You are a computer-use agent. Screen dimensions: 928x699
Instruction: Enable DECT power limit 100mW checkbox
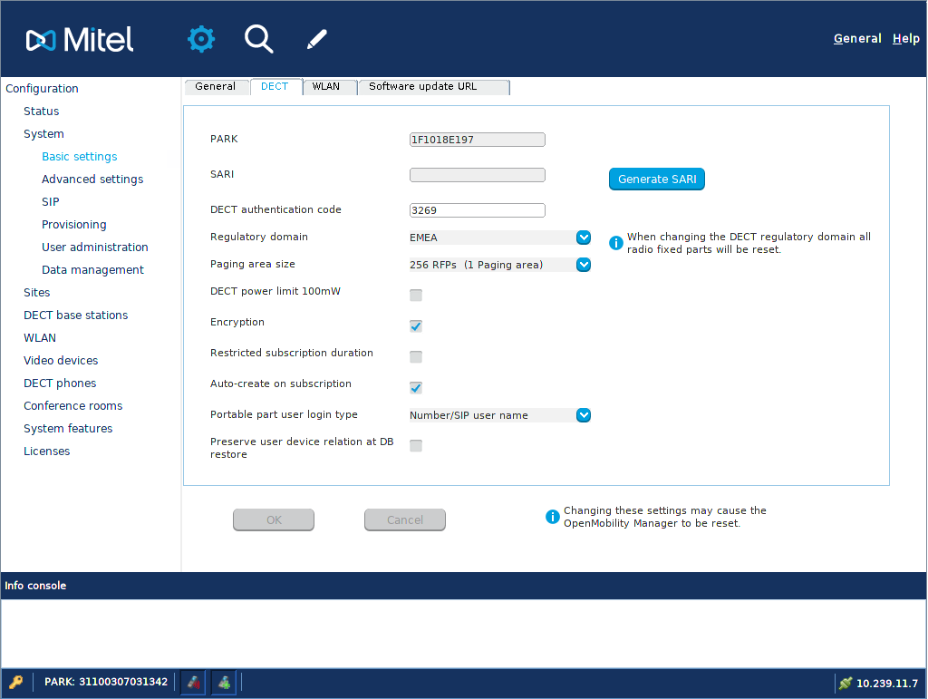(416, 296)
